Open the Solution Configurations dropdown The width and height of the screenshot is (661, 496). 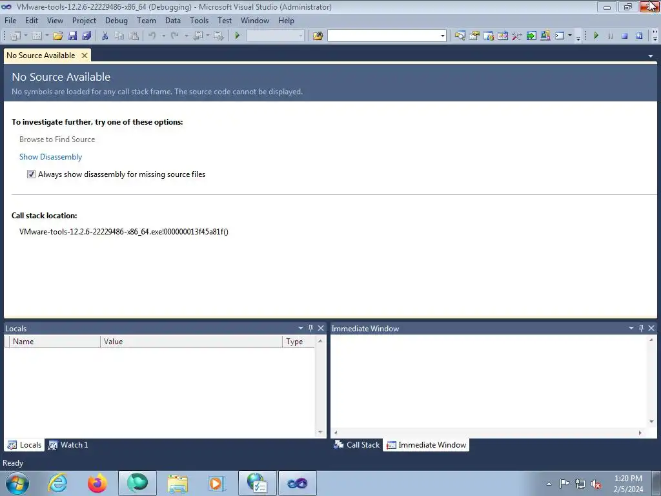tap(301, 36)
